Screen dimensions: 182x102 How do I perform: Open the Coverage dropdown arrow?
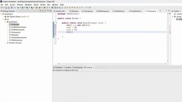[29, 8]
